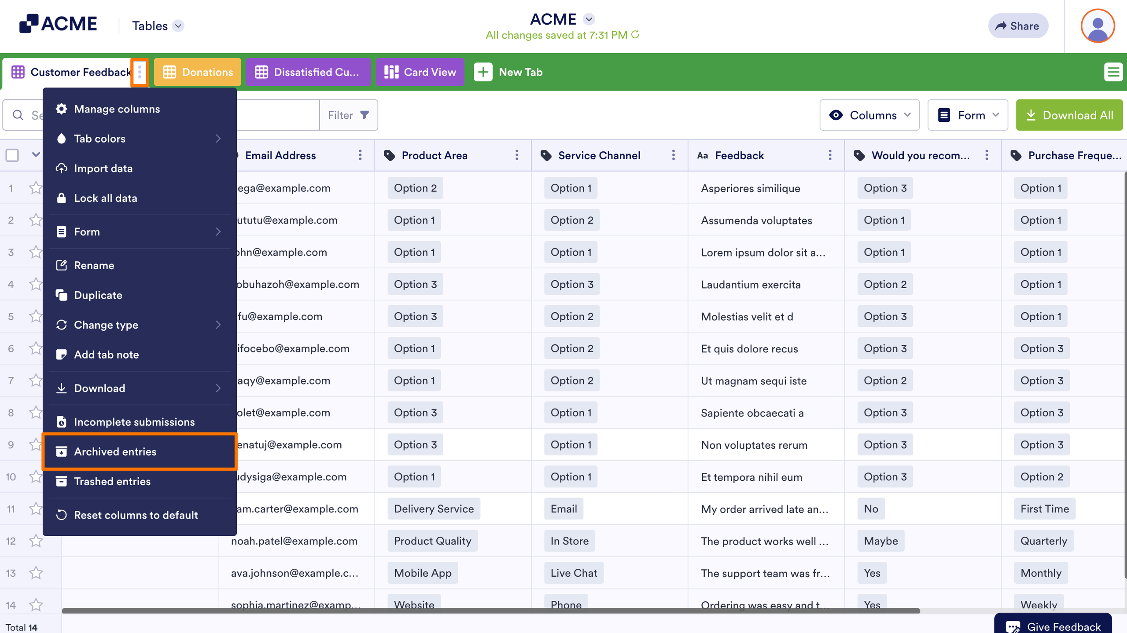The width and height of the screenshot is (1127, 633).
Task: Click the Would you recommend tag icon
Action: point(859,155)
